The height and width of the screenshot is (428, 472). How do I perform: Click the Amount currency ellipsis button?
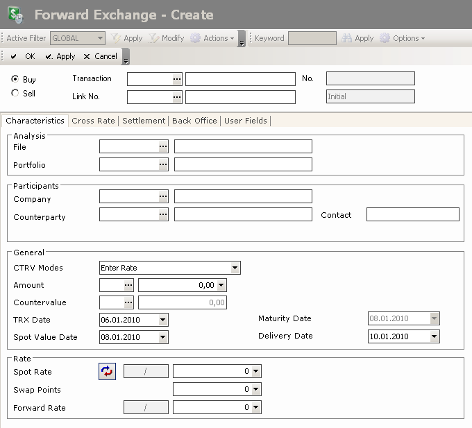point(128,285)
